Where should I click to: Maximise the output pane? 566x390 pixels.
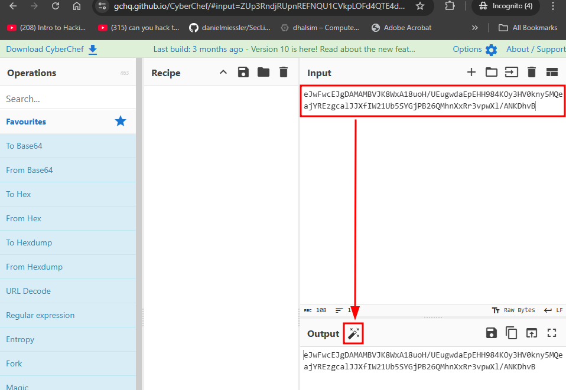coord(552,333)
